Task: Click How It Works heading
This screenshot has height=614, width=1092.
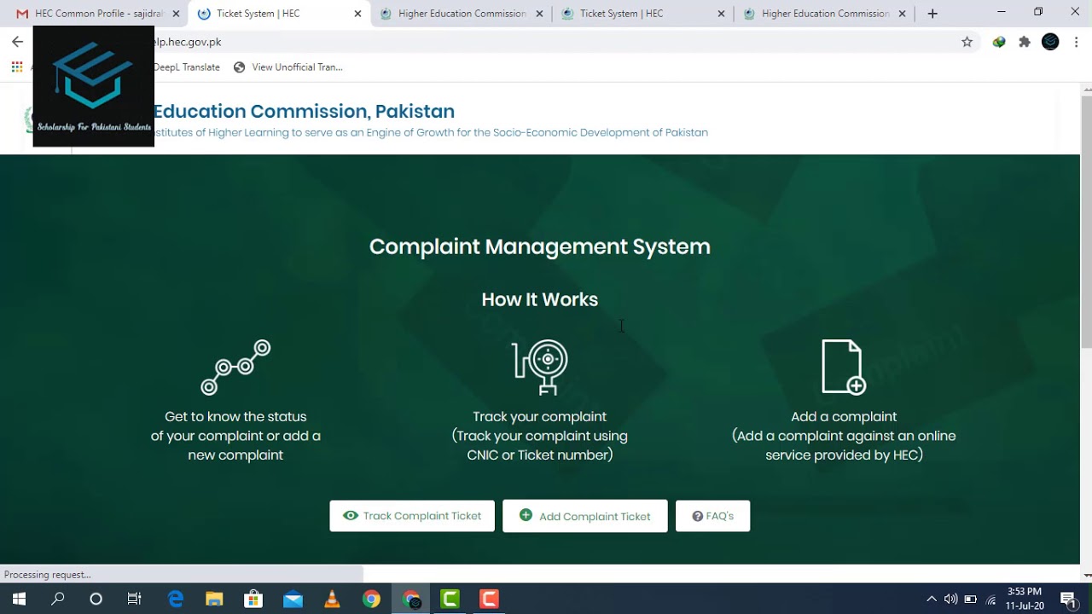Action: coord(540,299)
